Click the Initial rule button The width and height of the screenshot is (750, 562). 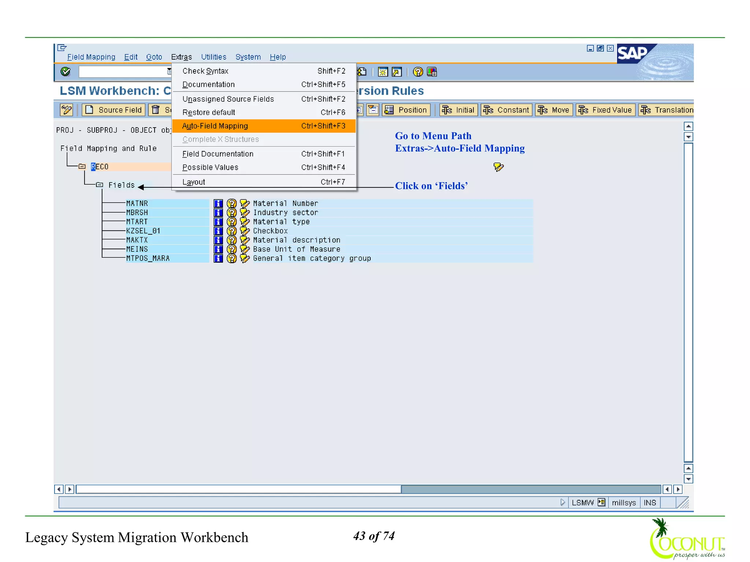point(458,110)
